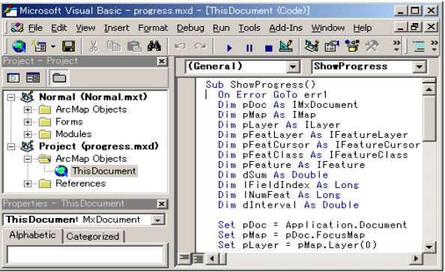
Task: Close the Properties panel
Action: (162, 204)
